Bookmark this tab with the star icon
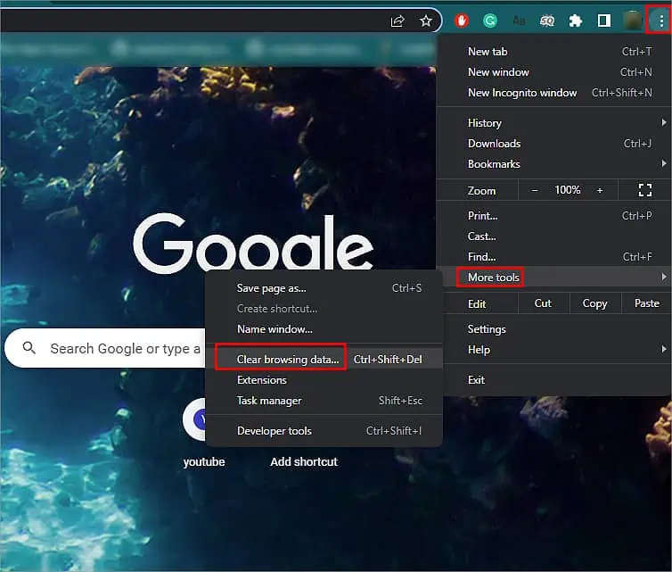The width and height of the screenshot is (672, 572). 426,21
